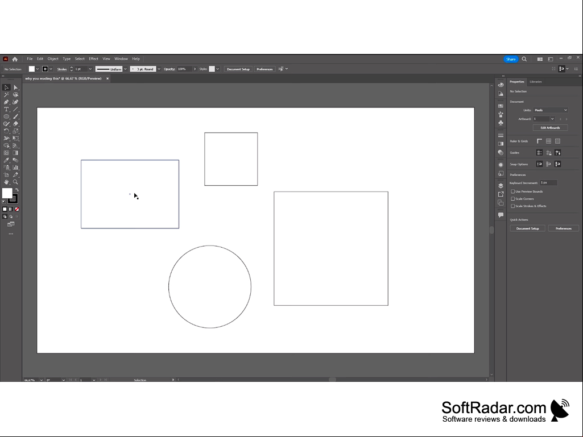Viewport: 583px width, 437px height.
Task: Open the Comments panel icon
Action: tap(501, 215)
